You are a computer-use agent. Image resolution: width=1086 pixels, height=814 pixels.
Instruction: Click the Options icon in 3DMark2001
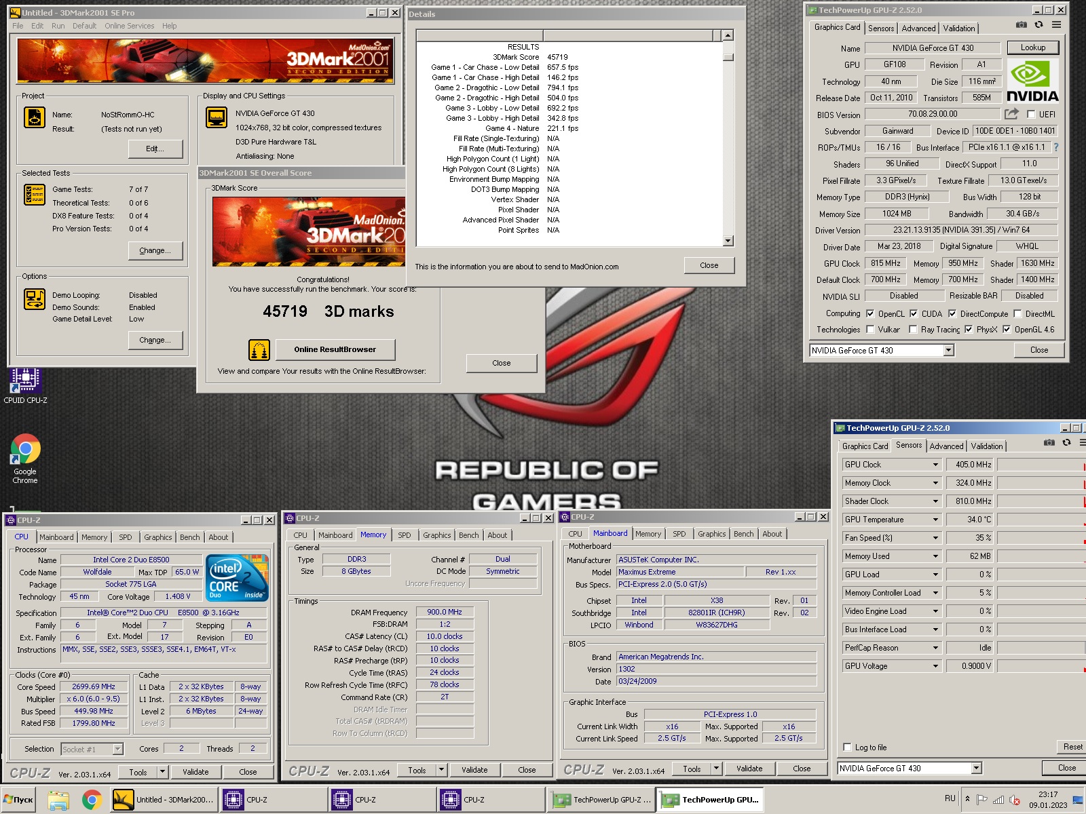point(35,299)
